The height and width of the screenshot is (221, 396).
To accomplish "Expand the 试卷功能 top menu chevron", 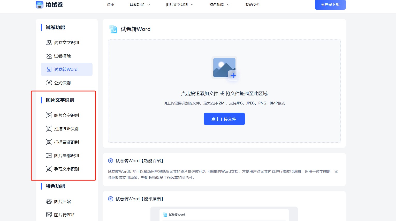I will point(149,5).
